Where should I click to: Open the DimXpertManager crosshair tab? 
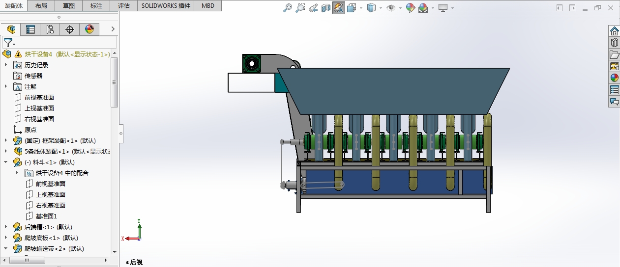coord(70,29)
